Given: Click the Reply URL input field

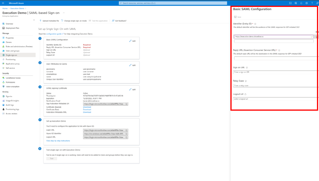Looking at the screenshot, I should (x=276, y=58).
